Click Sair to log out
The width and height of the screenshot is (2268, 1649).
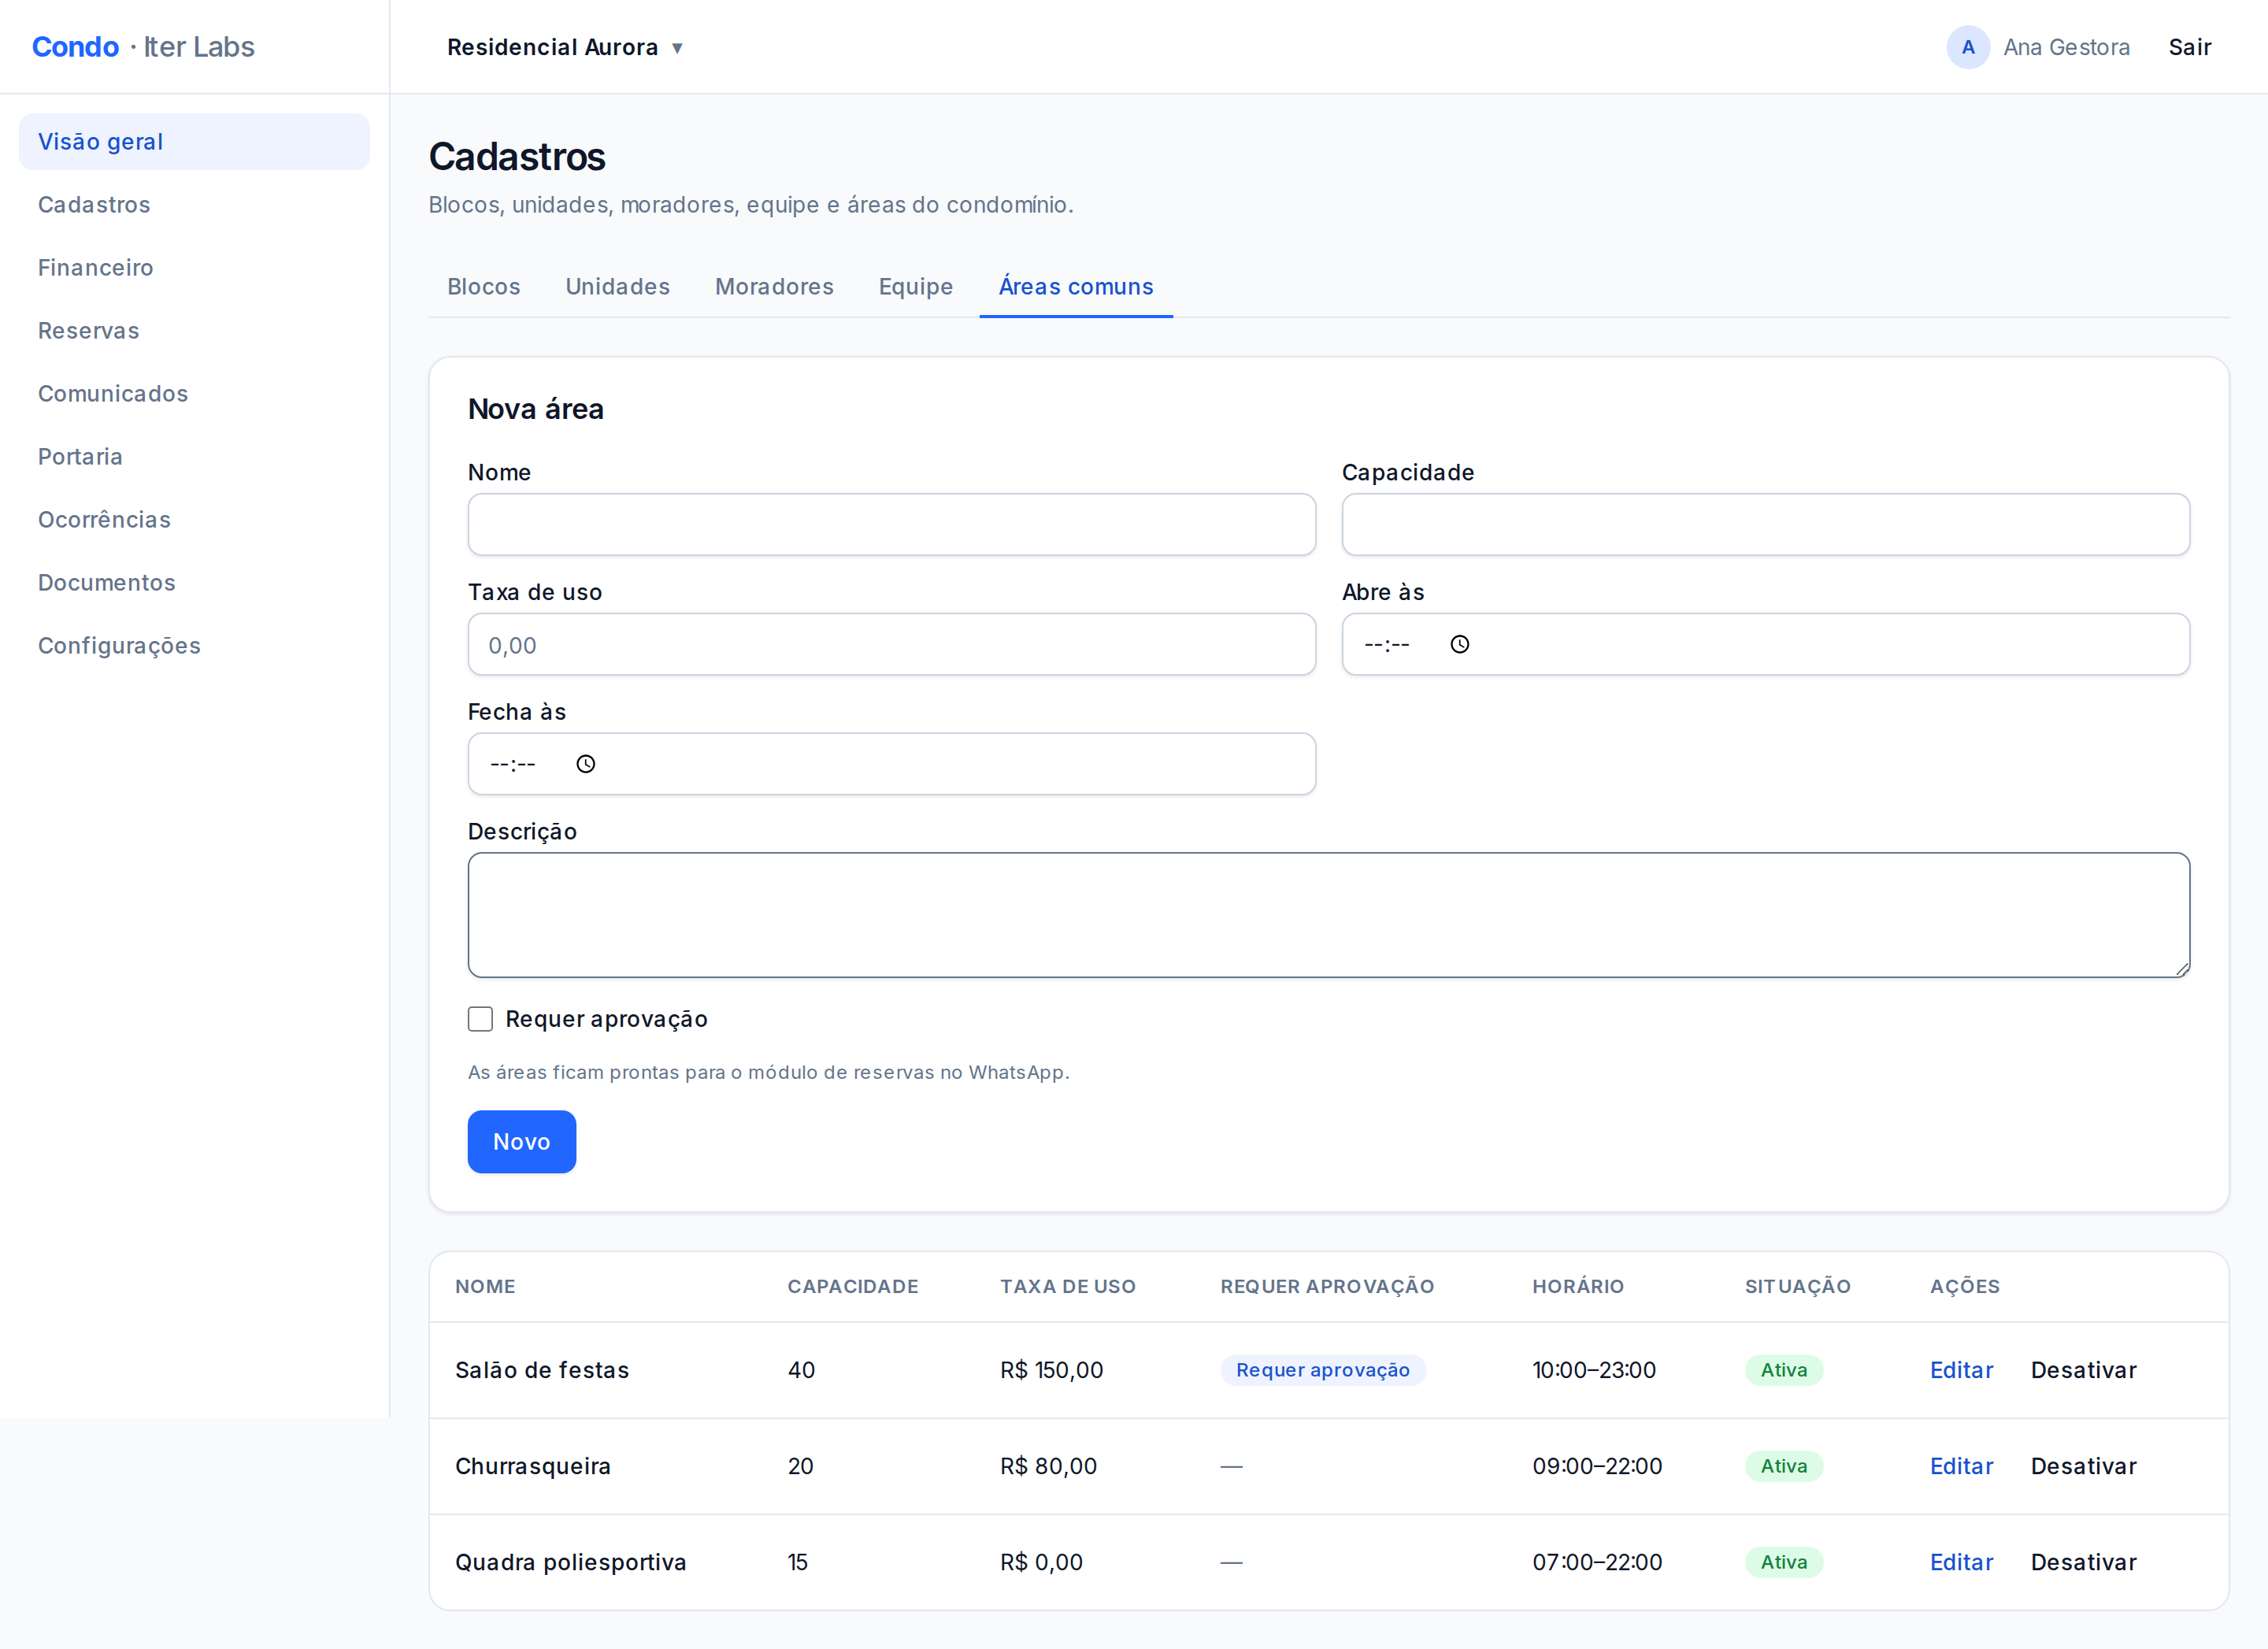(x=2189, y=47)
